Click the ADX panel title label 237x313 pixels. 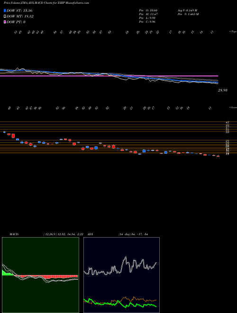(x=91, y=234)
